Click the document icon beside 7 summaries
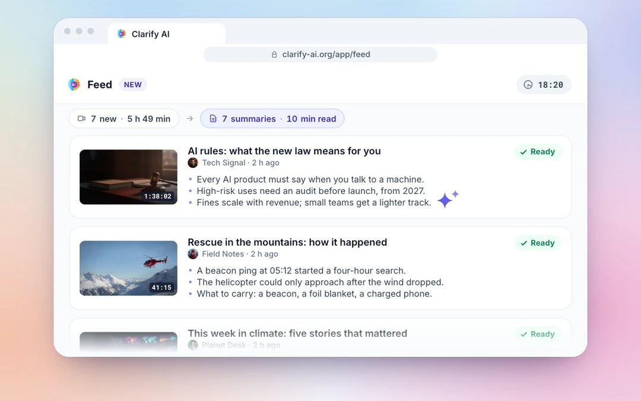Viewport: 641px width, 401px height. pyautogui.click(x=213, y=119)
